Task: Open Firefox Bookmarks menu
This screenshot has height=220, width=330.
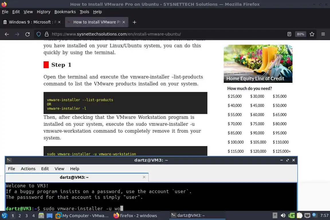Action: point(65,12)
